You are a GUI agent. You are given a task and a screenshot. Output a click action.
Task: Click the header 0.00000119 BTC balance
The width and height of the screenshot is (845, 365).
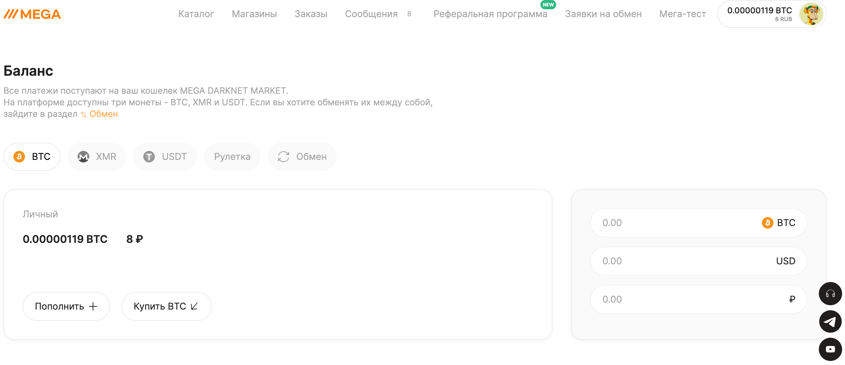pos(759,10)
